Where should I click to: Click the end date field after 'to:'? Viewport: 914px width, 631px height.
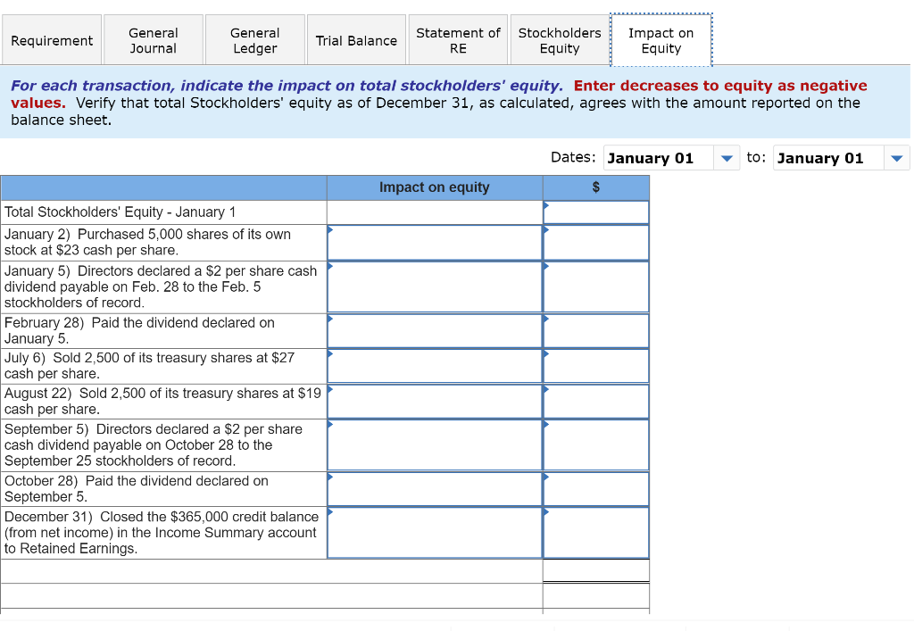[x=829, y=158]
